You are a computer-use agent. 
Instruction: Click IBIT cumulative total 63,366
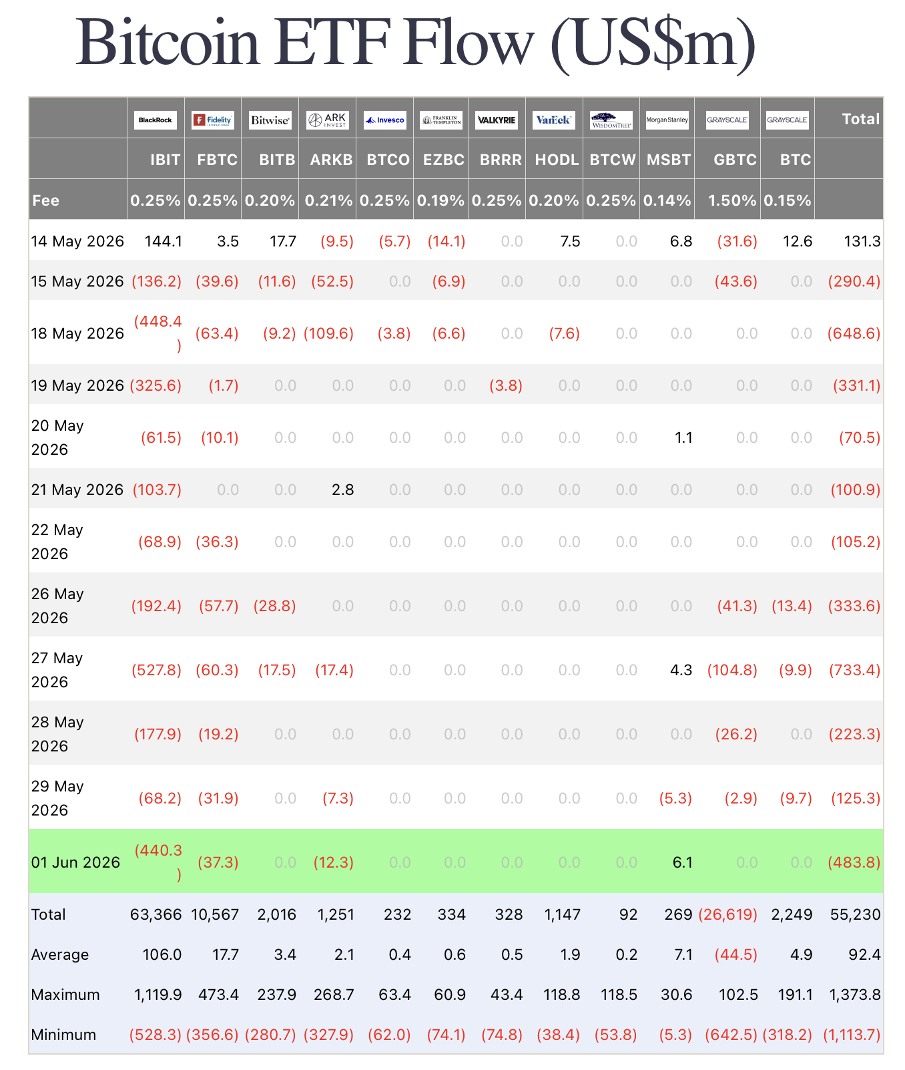coord(156,914)
